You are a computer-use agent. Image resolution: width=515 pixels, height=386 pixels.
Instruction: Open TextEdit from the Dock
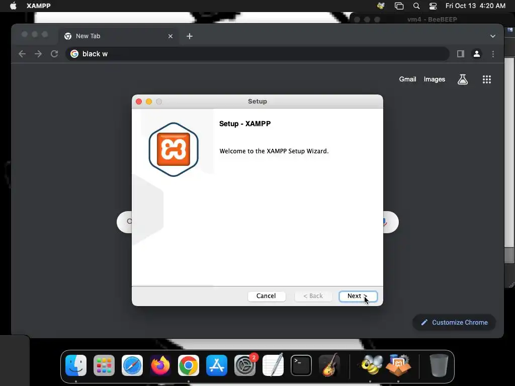pos(273,365)
